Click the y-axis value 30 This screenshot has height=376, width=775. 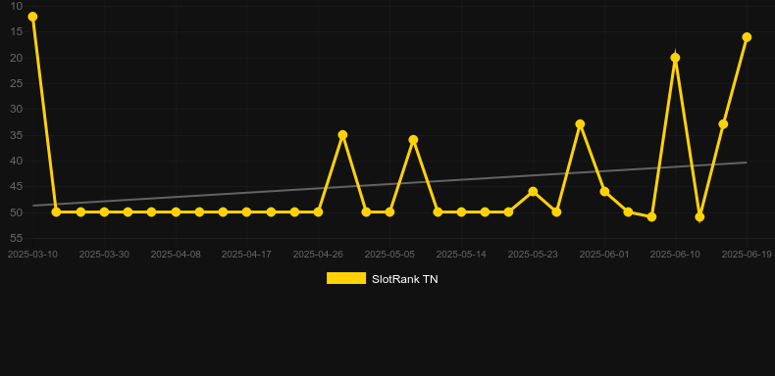17,109
